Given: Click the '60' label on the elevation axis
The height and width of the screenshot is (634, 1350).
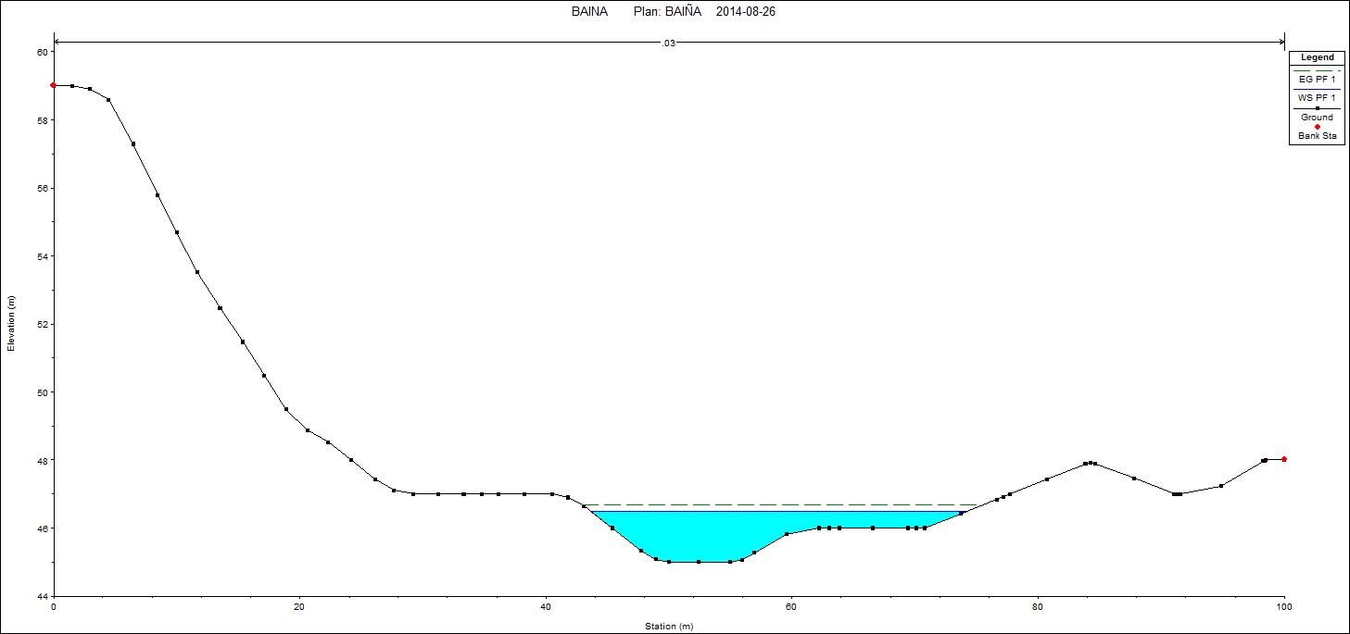Looking at the screenshot, I should pyautogui.click(x=41, y=52).
